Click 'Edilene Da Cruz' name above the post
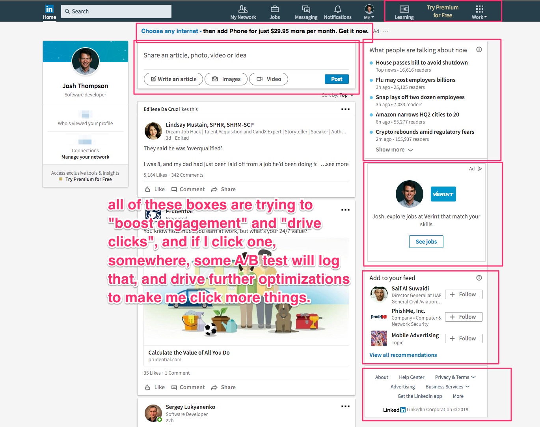The width and height of the screenshot is (540, 427). pyautogui.click(x=161, y=109)
